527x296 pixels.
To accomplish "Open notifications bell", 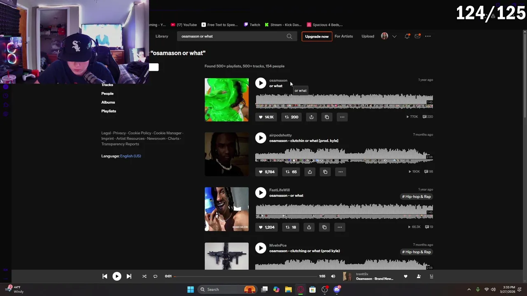I will (407, 36).
